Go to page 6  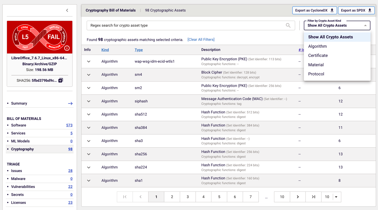235,197
